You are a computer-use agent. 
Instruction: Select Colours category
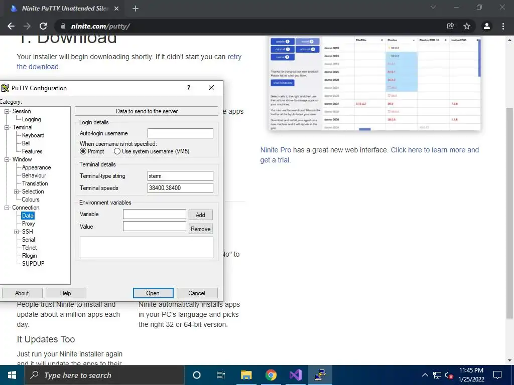[x=31, y=200]
